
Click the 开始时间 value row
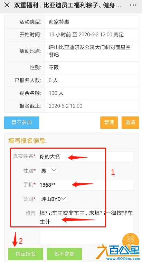coord(92,35)
